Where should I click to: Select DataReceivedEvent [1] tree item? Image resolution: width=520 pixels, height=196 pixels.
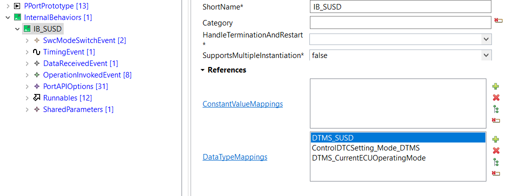pos(81,63)
